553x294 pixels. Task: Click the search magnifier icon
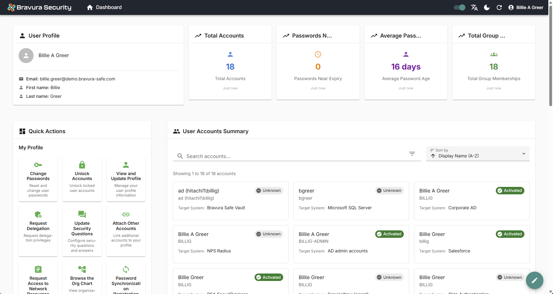pos(180,156)
